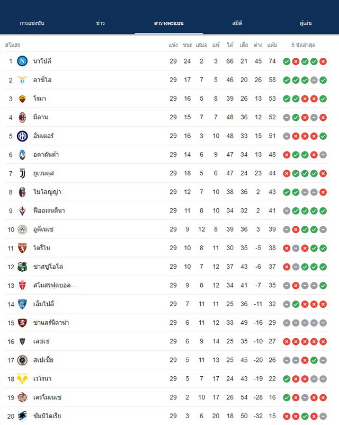The image size is (339, 425).
Task: Select the ตารางคะแนน standings tab
Action: [169, 23]
